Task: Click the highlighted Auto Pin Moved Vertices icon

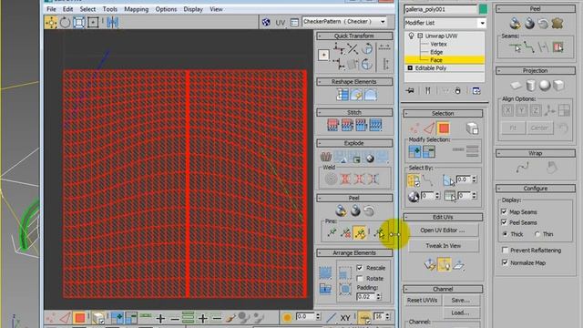Action: click(x=360, y=233)
